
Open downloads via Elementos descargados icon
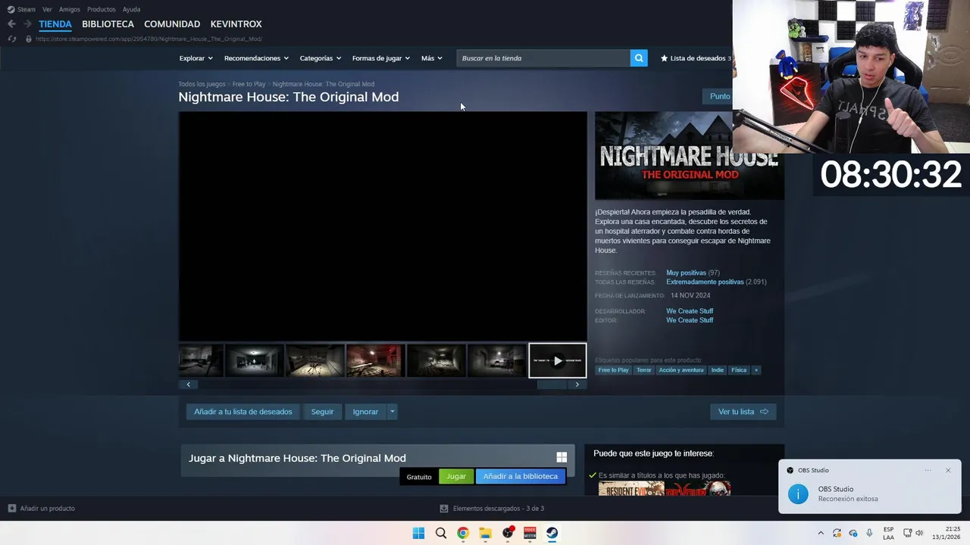click(444, 509)
